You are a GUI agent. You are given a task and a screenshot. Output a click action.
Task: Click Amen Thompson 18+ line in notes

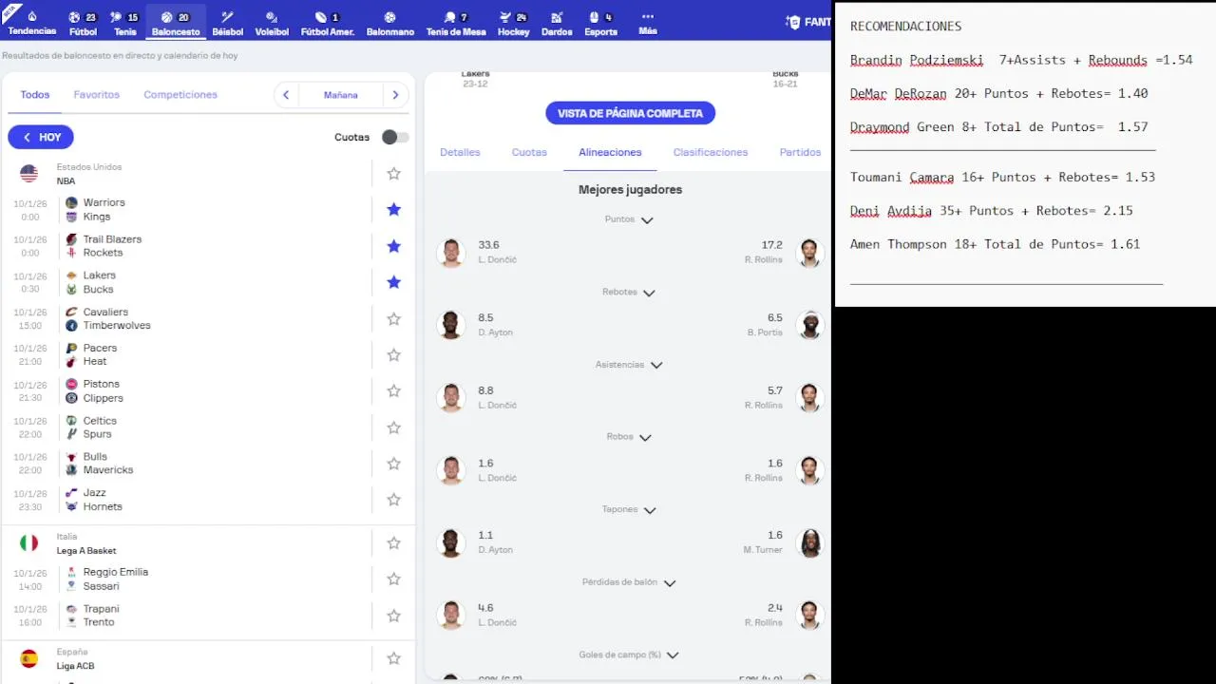tap(995, 244)
